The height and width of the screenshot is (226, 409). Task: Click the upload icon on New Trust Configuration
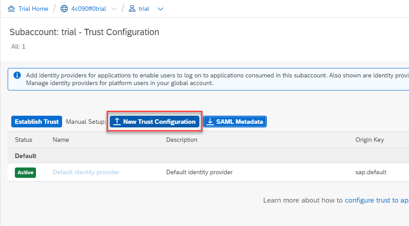(x=117, y=122)
